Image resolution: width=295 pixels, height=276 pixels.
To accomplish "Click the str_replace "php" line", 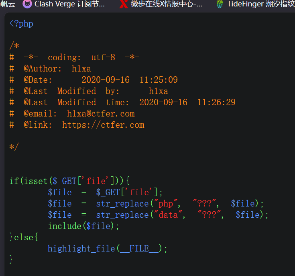I will click(x=156, y=204).
